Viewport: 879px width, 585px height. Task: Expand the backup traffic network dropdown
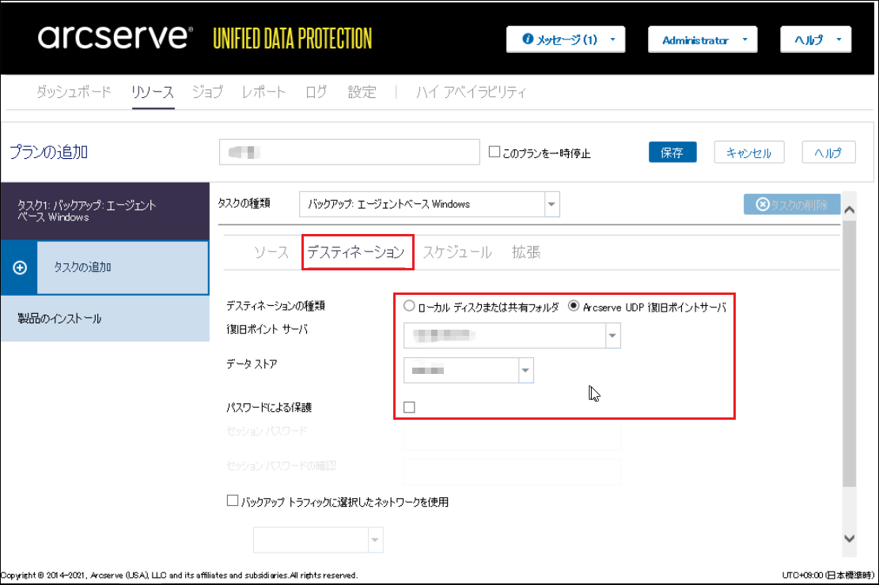375,540
